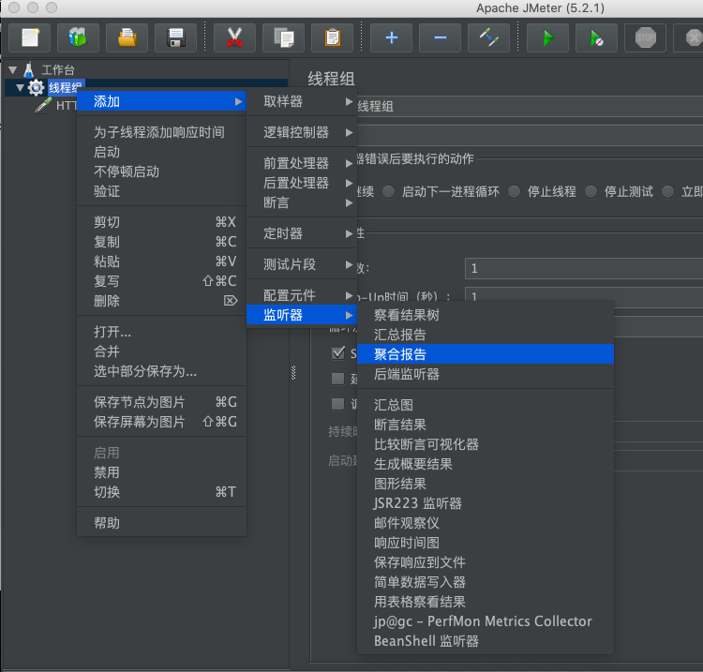Open the 逻辑控制器 submenu
This screenshot has height=672, width=703.
pos(302,132)
